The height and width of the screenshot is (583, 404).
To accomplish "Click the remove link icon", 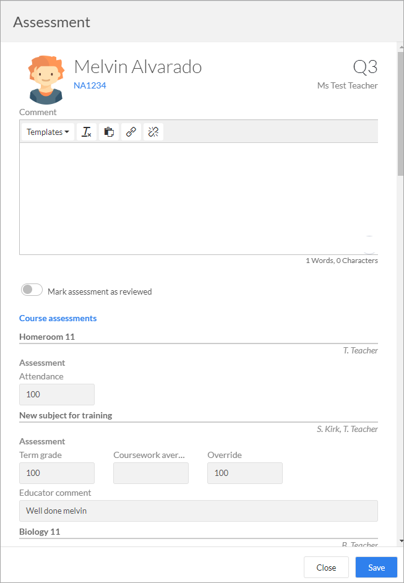I will [x=153, y=132].
